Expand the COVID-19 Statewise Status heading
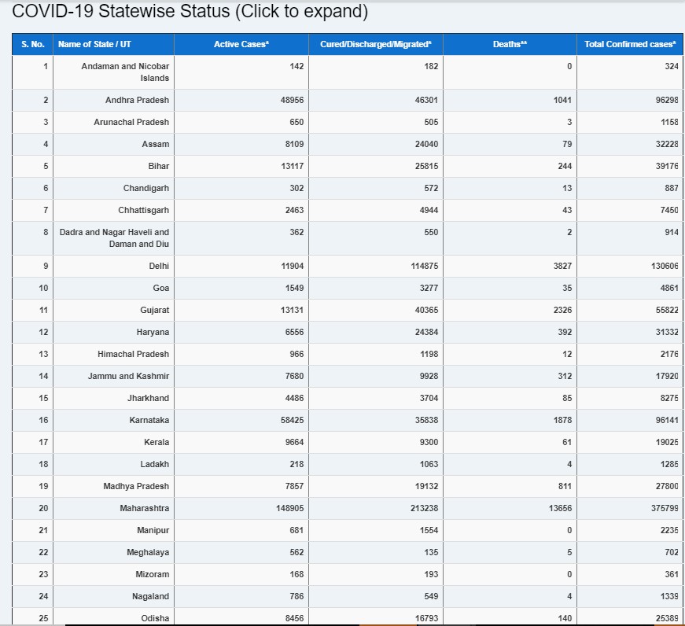This screenshot has width=685, height=626. pyautogui.click(x=190, y=13)
